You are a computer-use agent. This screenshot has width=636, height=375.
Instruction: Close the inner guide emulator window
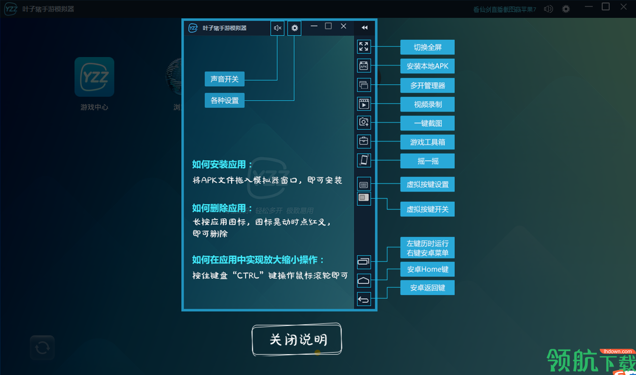click(343, 26)
